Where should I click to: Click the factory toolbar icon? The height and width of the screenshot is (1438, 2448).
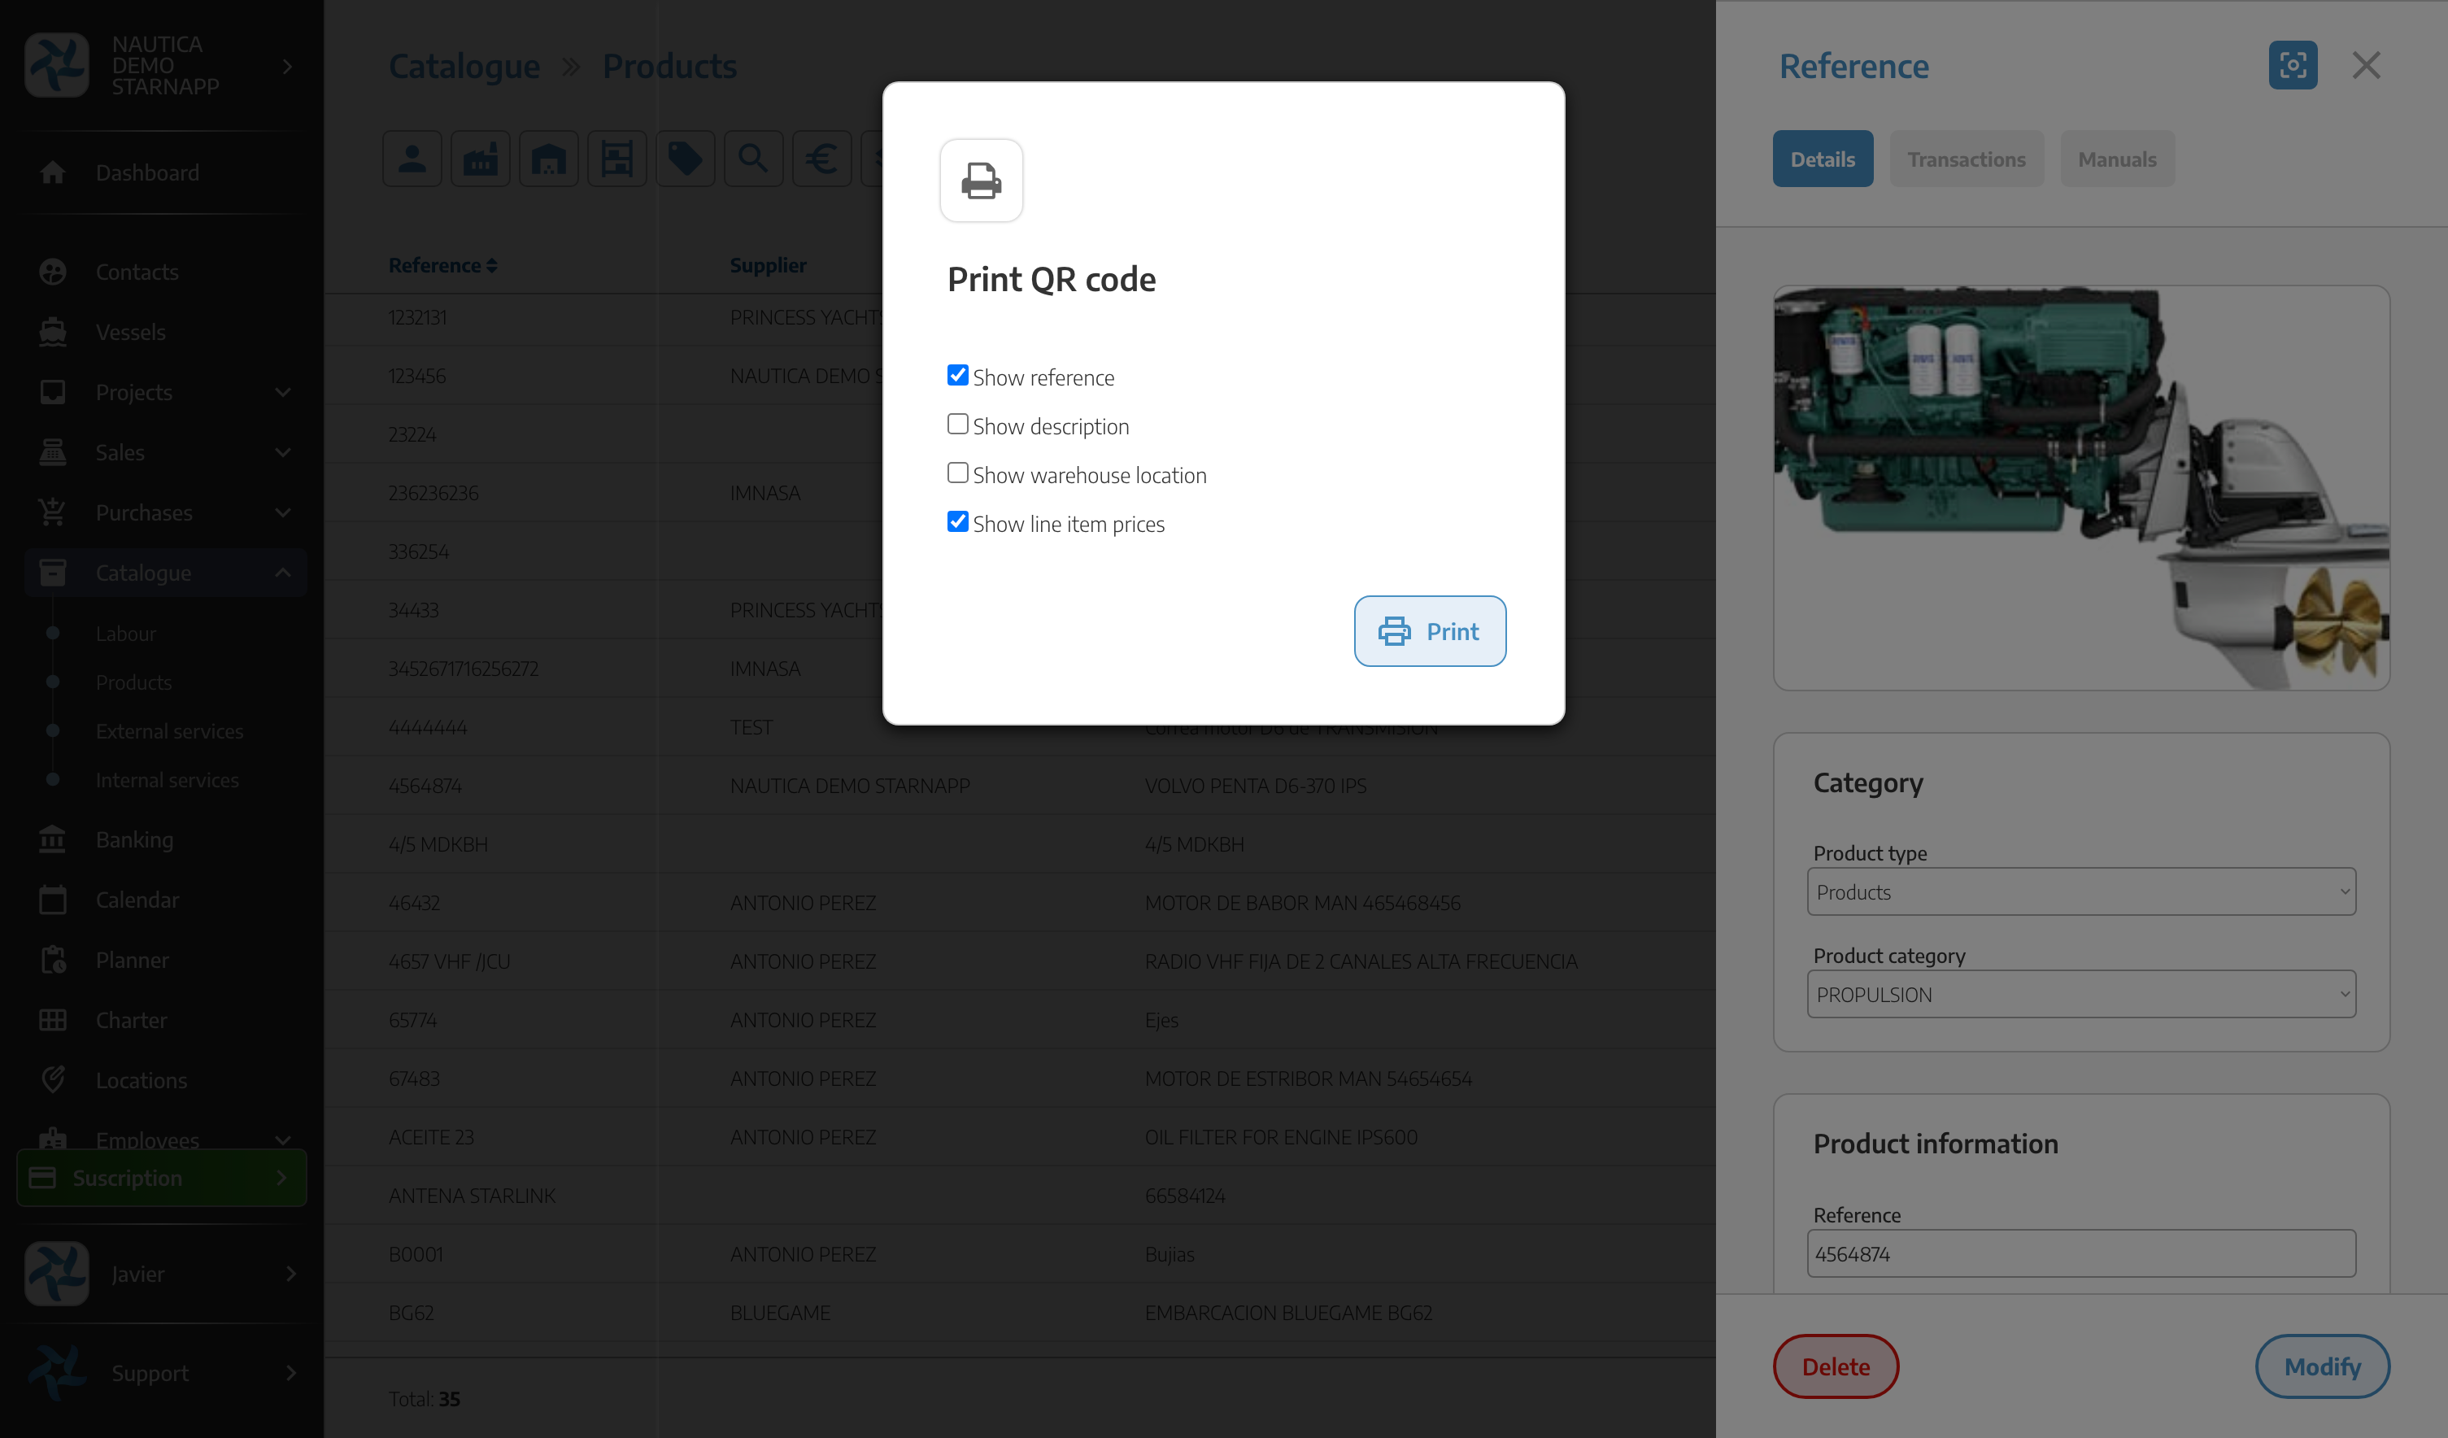480,159
